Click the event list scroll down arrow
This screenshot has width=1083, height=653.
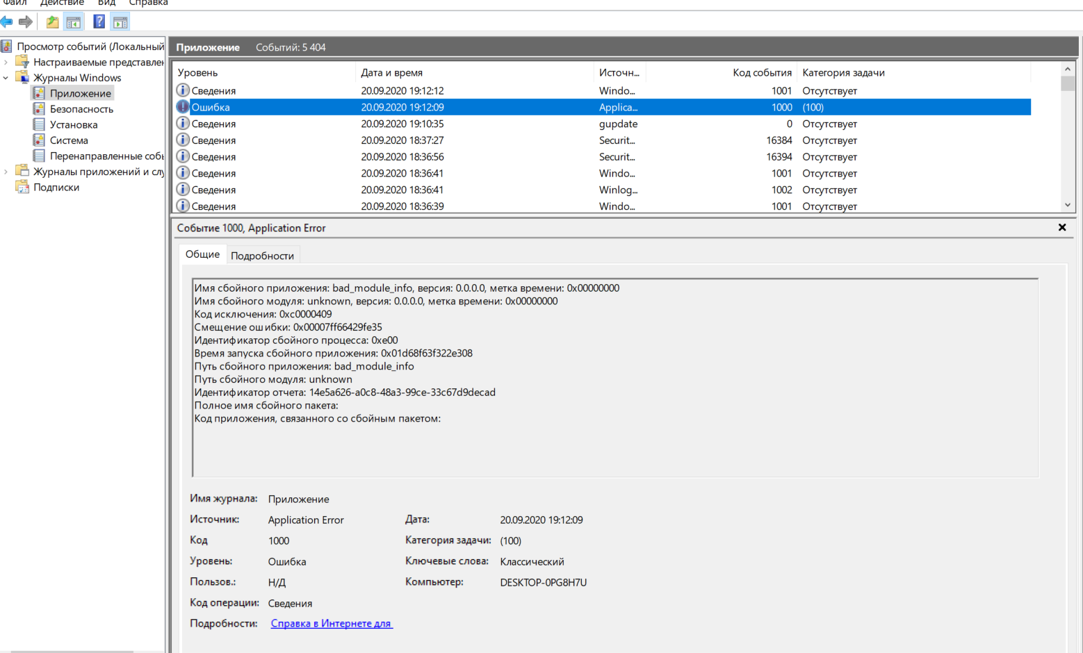tap(1068, 205)
